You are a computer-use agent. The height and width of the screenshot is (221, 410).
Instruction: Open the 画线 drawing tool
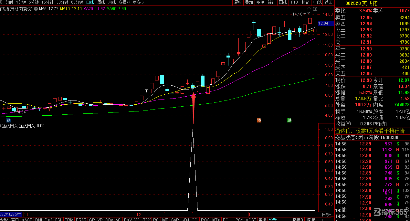[x=283, y=2]
